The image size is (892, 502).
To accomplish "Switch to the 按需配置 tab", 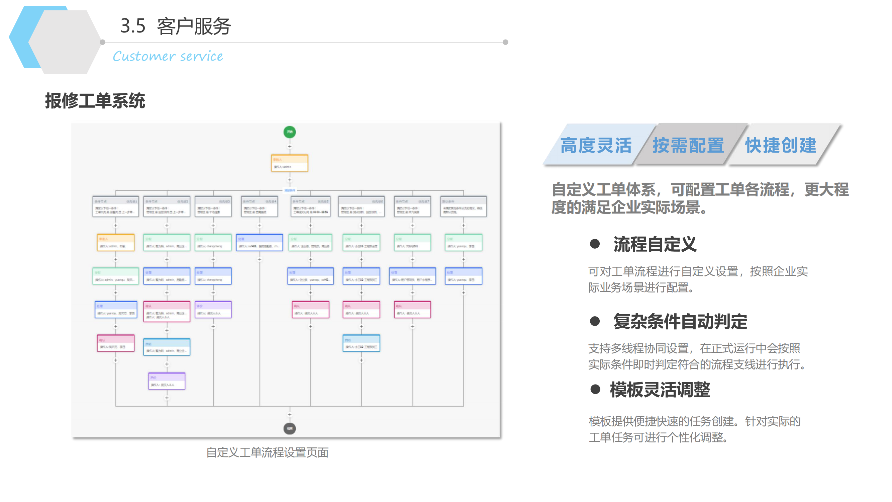I will click(688, 145).
